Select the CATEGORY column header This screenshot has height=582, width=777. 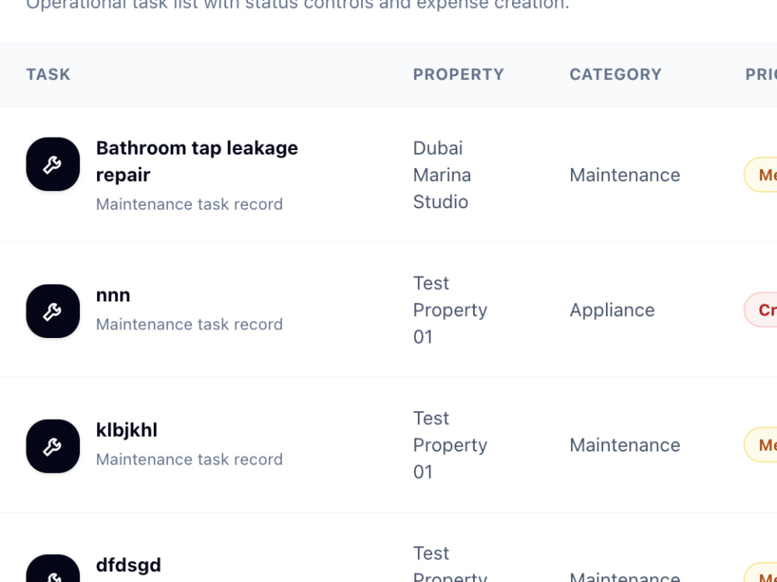point(615,75)
